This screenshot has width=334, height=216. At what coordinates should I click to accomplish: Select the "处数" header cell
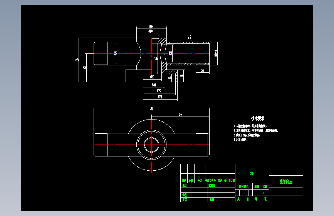[191, 181]
